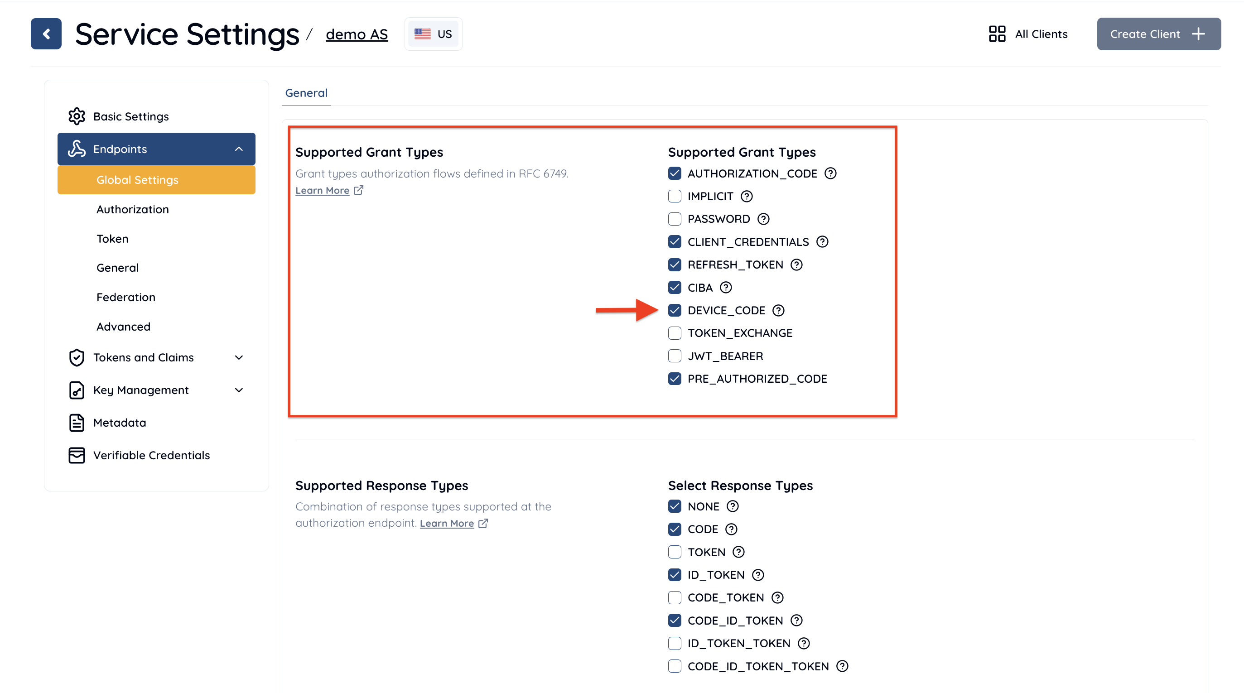This screenshot has height=693, width=1244.
Task: Click Verifiable Credentials icon
Action: tap(77, 455)
